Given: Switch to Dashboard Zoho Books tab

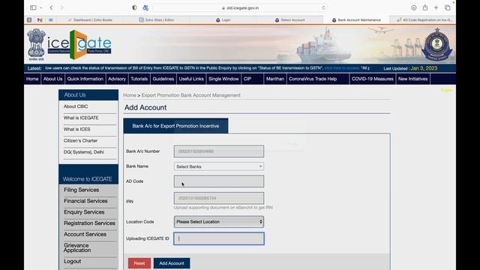Looking at the screenshot, I should (x=90, y=20).
